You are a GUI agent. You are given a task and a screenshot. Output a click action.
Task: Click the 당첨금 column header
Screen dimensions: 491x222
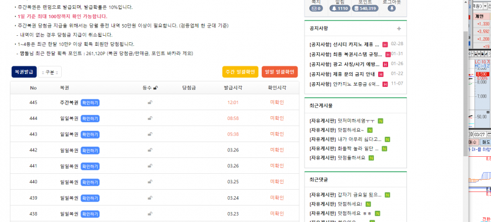[189, 88]
